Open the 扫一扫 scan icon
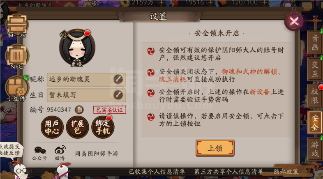This screenshot has height=179, width=323. click(x=17, y=26)
